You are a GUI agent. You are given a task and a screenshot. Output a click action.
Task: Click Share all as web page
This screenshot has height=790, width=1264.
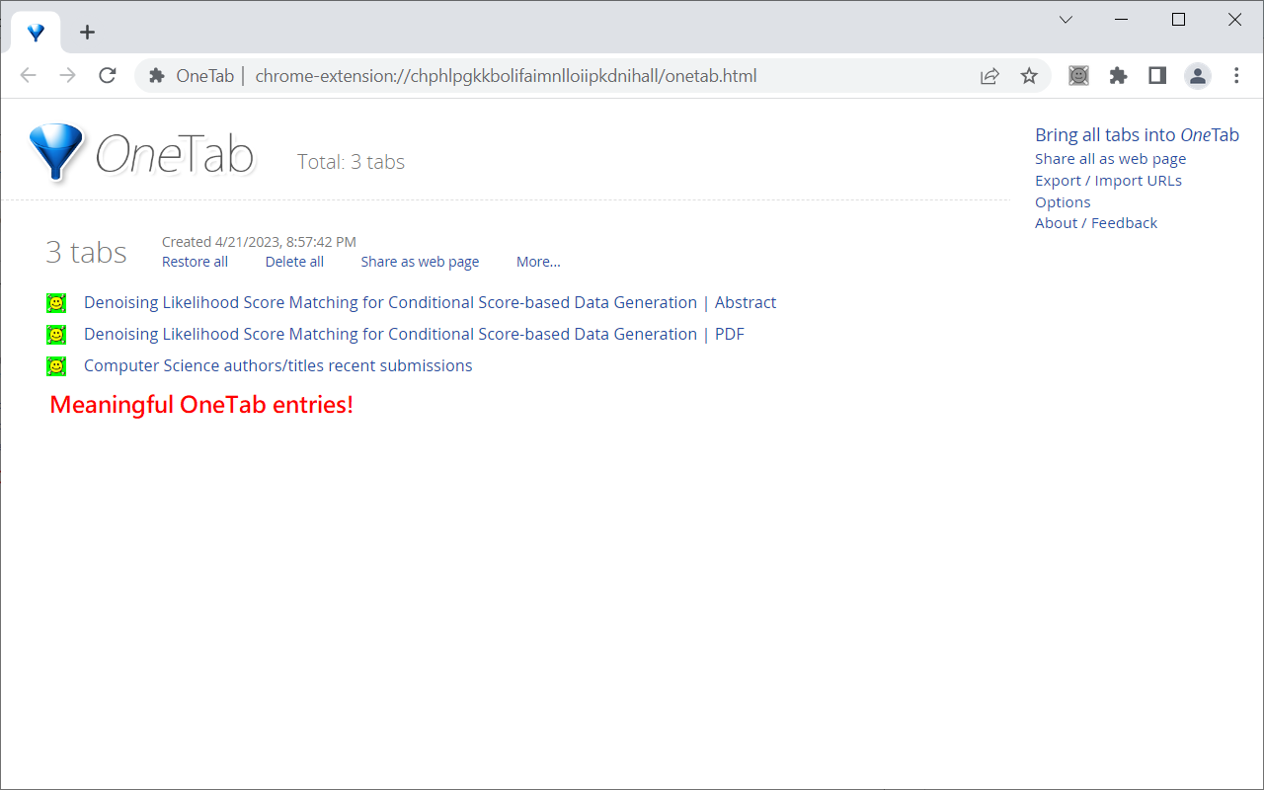coord(1110,159)
